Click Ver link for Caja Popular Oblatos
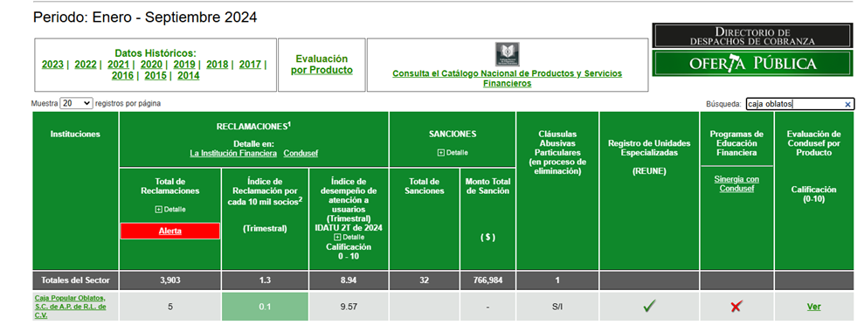 point(814,307)
